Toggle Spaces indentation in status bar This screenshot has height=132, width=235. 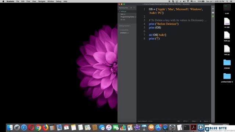tap(206, 121)
